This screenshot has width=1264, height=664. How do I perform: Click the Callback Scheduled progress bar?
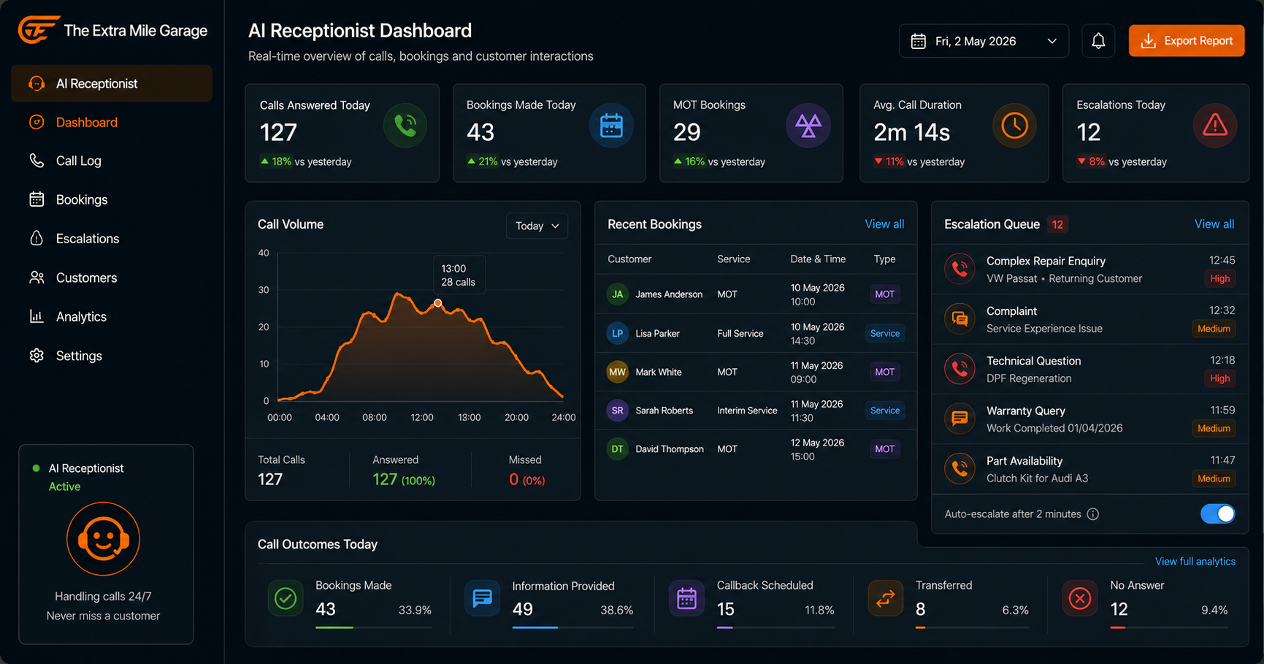775,627
